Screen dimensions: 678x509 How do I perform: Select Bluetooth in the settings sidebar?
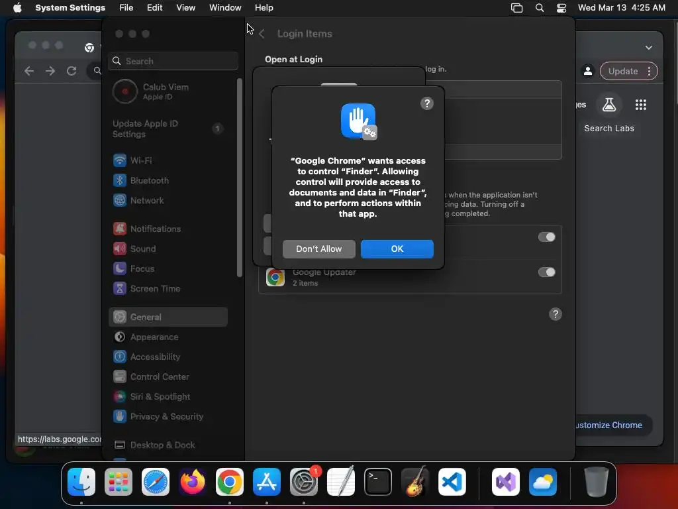pyautogui.click(x=168, y=180)
